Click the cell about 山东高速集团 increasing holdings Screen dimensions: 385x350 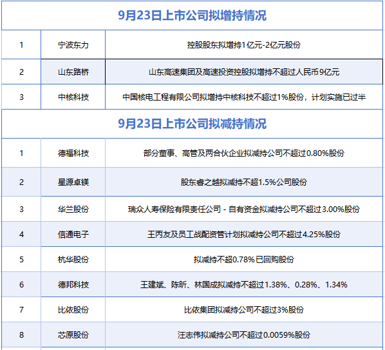pos(244,72)
